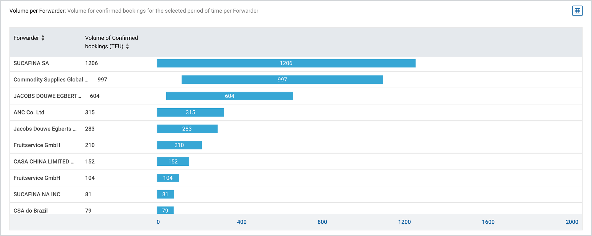Image resolution: width=592 pixels, height=236 pixels.
Task: Select CSA do Brazil forwarder name
Action: click(31, 211)
